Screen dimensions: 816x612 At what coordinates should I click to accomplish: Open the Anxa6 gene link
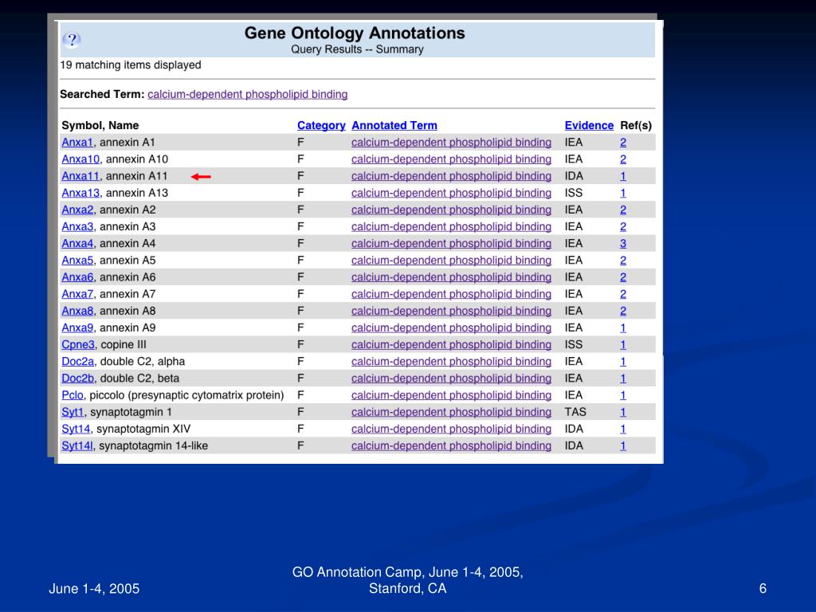[x=77, y=277]
